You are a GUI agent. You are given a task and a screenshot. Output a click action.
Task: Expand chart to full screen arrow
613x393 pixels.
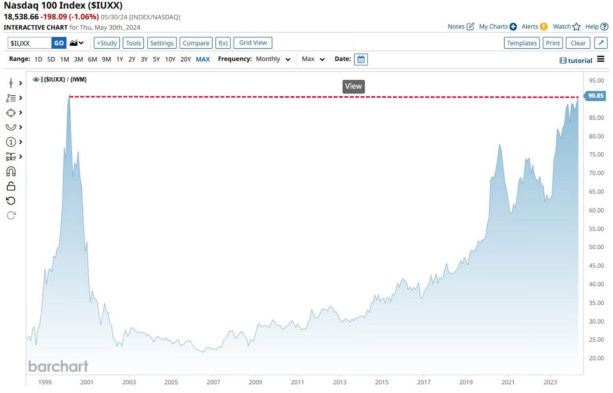[601, 43]
